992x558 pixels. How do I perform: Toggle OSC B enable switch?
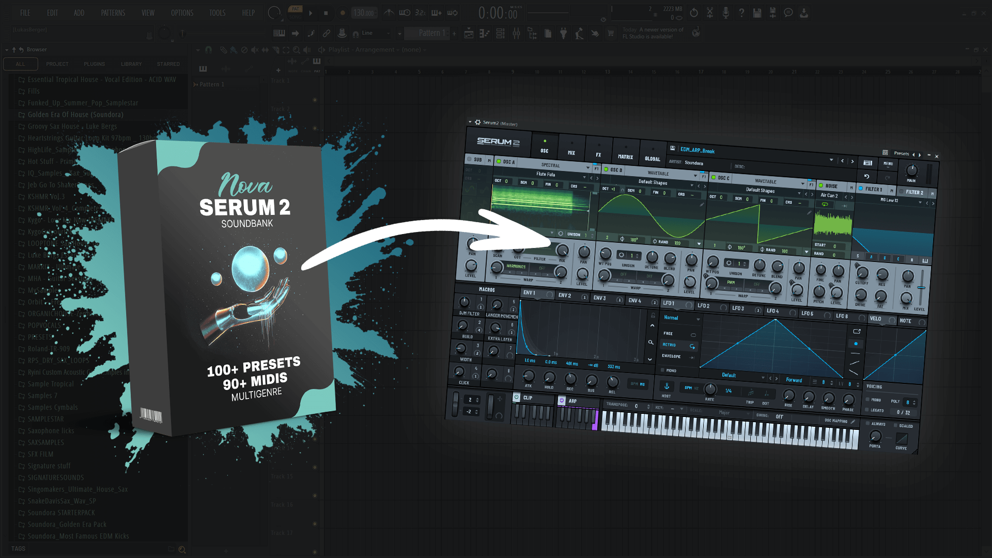tap(606, 169)
